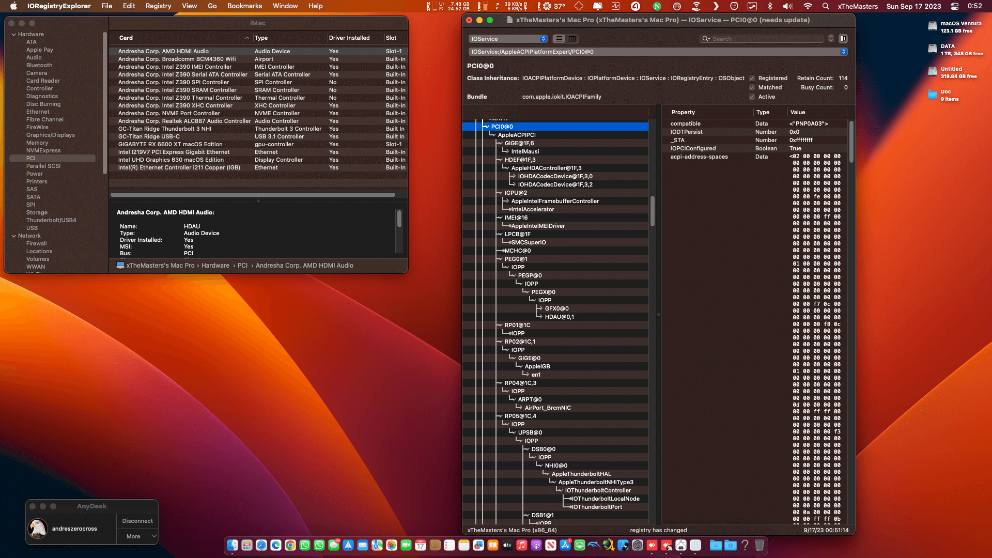Open Spotlight search in menu bar

(826, 6)
